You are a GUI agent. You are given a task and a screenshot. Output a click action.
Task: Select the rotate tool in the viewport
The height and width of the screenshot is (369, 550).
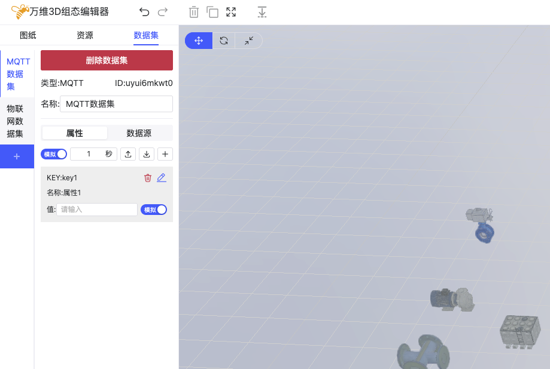point(224,41)
